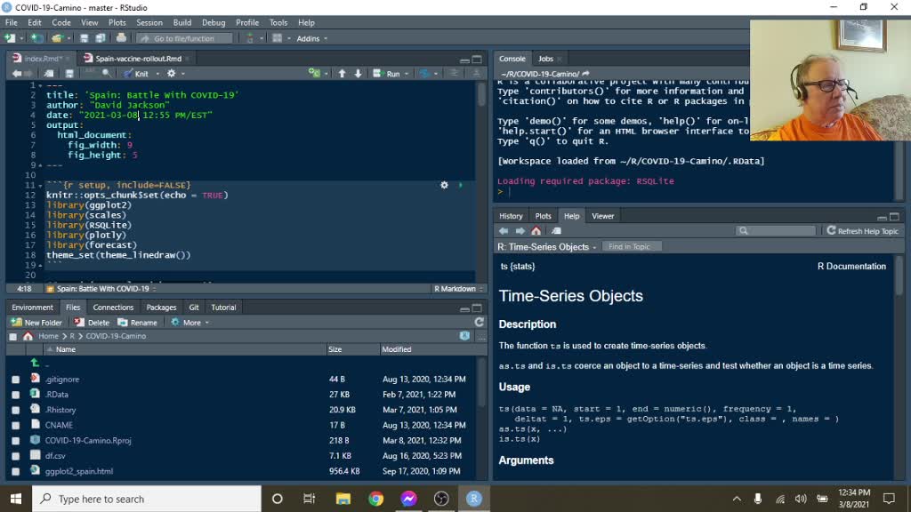Check the .gitignore file checkbox
Viewport: 911px width, 512px height.
(16, 380)
